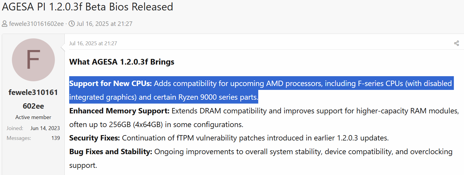Click highlighted Support for New CPUs text

[111, 84]
